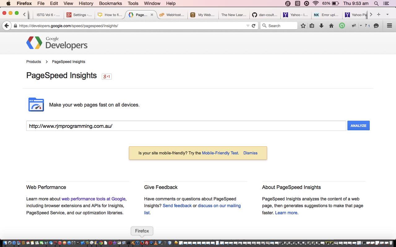
Task: Click the Finder icon in the Dock
Action: [x=5, y=243]
